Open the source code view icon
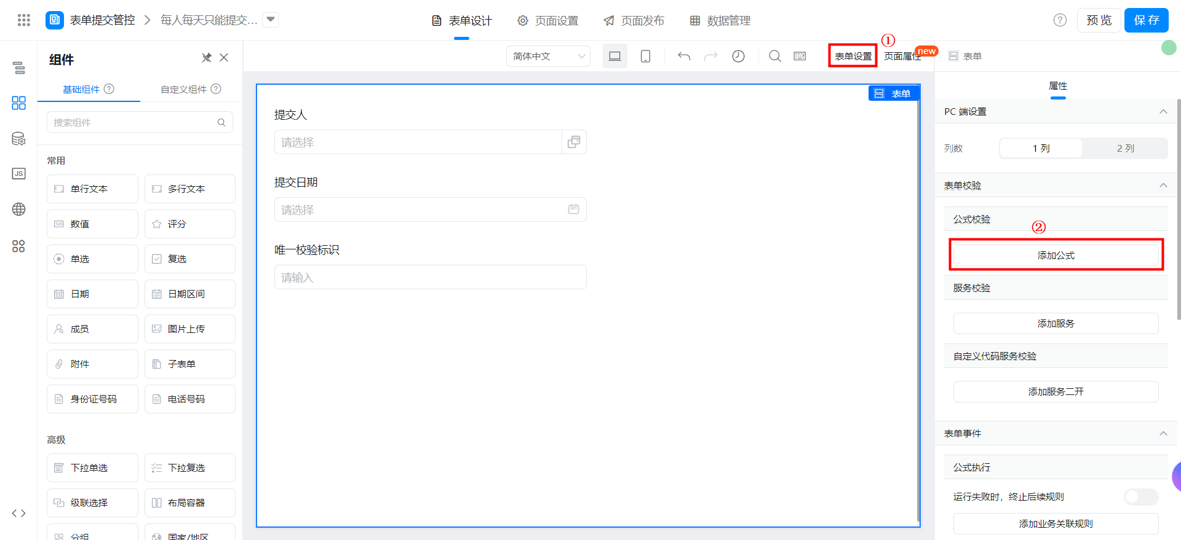Image resolution: width=1181 pixels, height=540 pixels. point(19,513)
